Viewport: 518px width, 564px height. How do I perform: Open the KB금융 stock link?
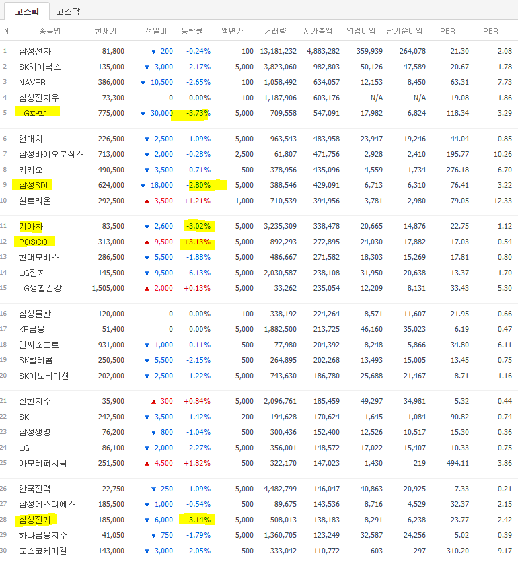(x=32, y=329)
